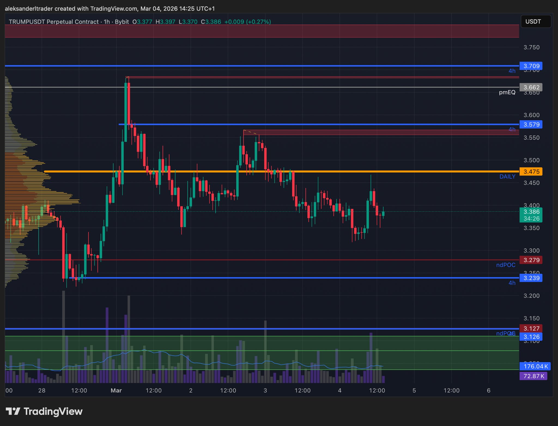Click the TradingView logo at bottom left
This screenshot has height=426, width=558.
(x=44, y=411)
